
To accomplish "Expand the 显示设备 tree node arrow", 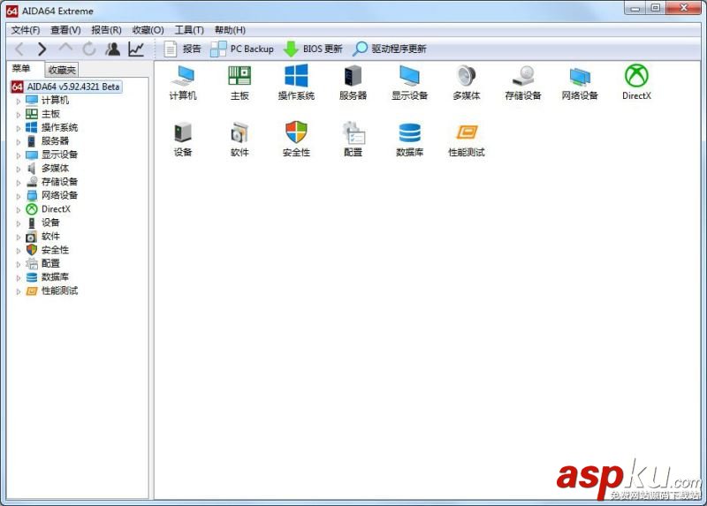I will click(x=18, y=155).
